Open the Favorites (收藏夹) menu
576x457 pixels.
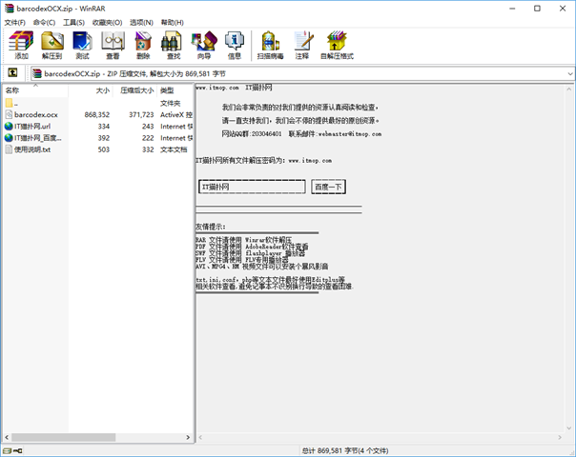tap(107, 22)
